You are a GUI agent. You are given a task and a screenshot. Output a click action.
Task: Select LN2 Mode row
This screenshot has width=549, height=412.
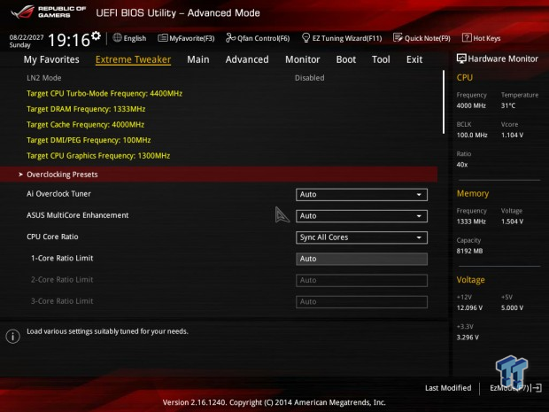(x=219, y=78)
